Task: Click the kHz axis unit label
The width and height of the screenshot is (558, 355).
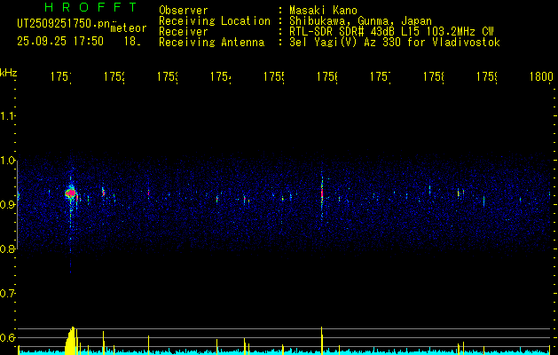Action: click(x=8, y=73)
